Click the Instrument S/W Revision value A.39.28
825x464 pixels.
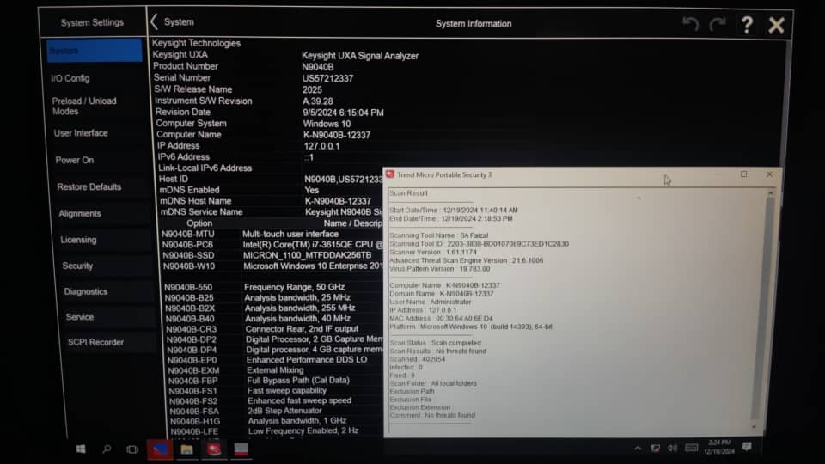pyautogui.click(x=317, y=101)
